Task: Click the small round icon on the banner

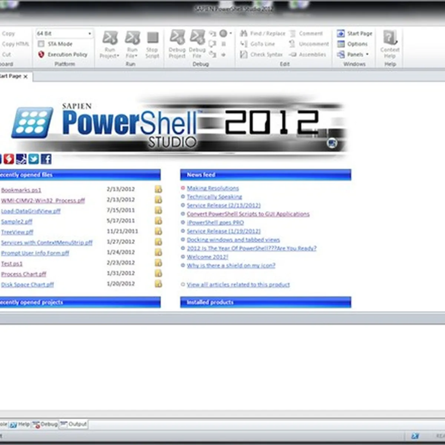Action: tap(332, 143)
